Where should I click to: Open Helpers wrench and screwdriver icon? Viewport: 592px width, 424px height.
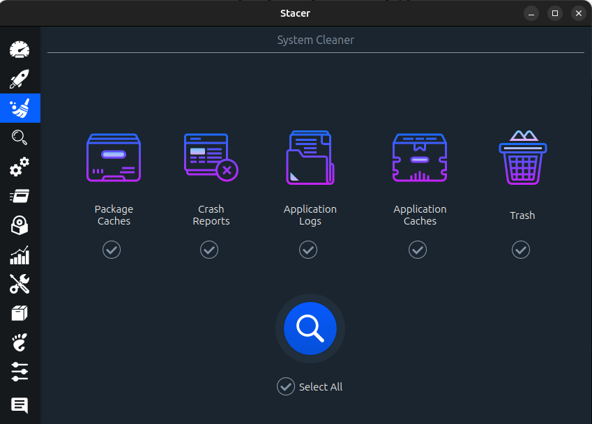click(x=20, y=284)
